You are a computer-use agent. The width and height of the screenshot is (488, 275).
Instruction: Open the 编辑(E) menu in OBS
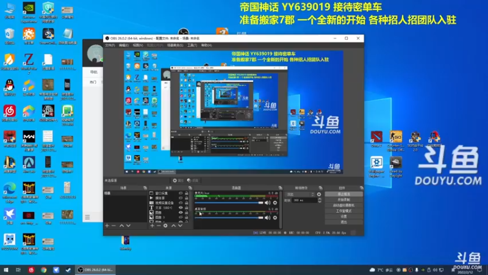[x=124, y=45]
